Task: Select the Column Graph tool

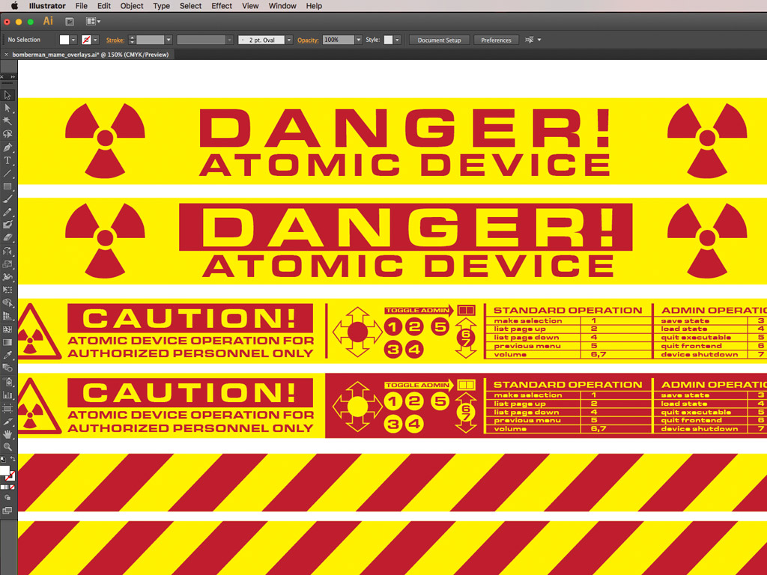Action: tap(7, 395)
